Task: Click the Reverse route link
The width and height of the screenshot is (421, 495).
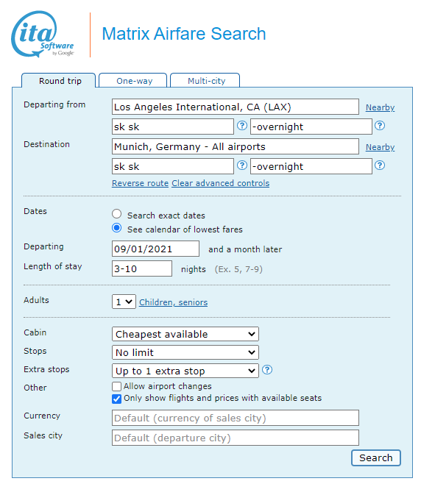Action: tap(141, 183)
